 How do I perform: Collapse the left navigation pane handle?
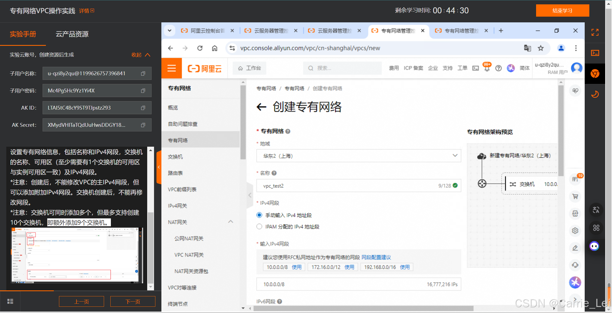click(250, 195)
